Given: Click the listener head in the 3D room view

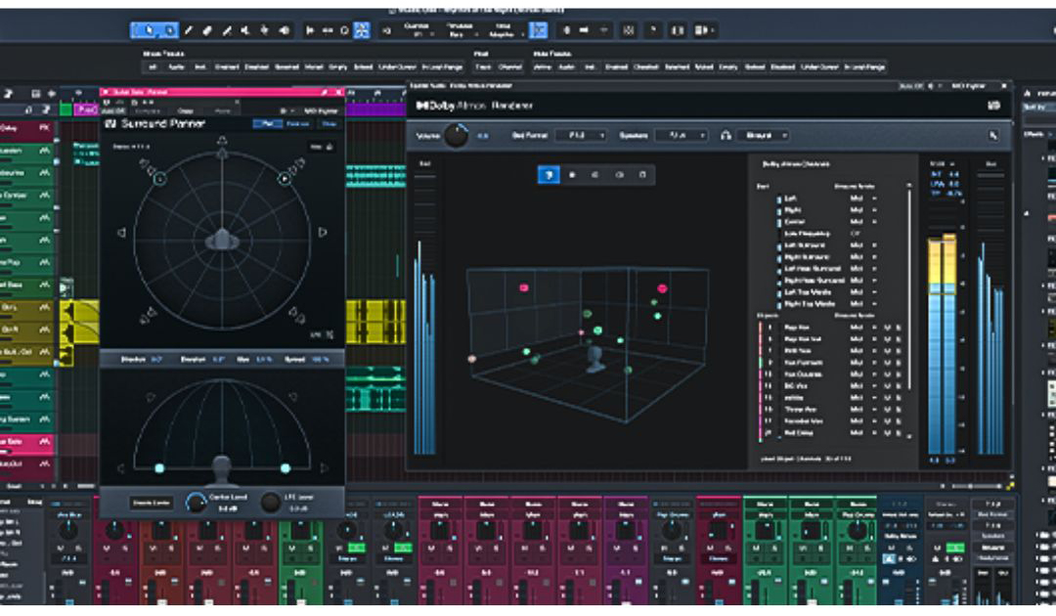Looking at the screenshot, I should point(595,359).
